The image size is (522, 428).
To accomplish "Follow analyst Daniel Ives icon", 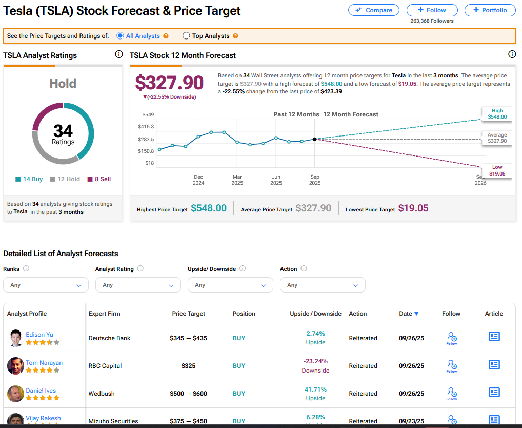I will click(451, 394).
